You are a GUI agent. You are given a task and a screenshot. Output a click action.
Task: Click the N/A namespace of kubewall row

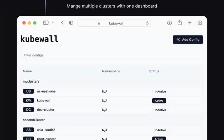pos(105,101)
